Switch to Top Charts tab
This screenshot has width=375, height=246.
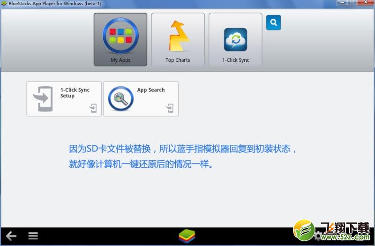178,39
